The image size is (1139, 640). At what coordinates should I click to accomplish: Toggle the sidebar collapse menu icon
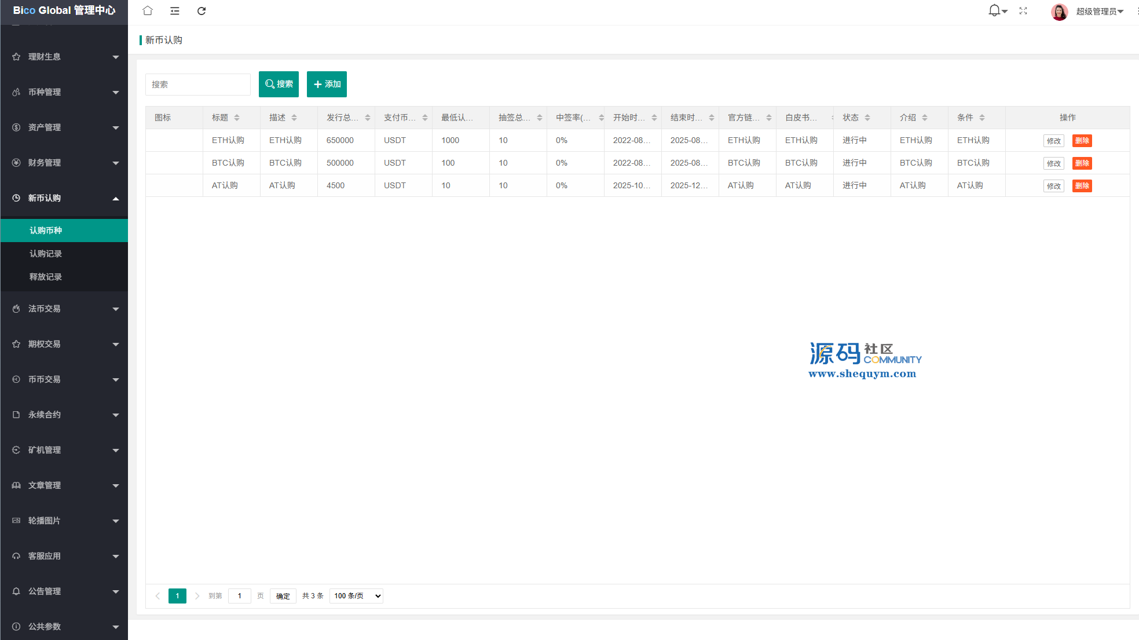(x=175, y=11)
